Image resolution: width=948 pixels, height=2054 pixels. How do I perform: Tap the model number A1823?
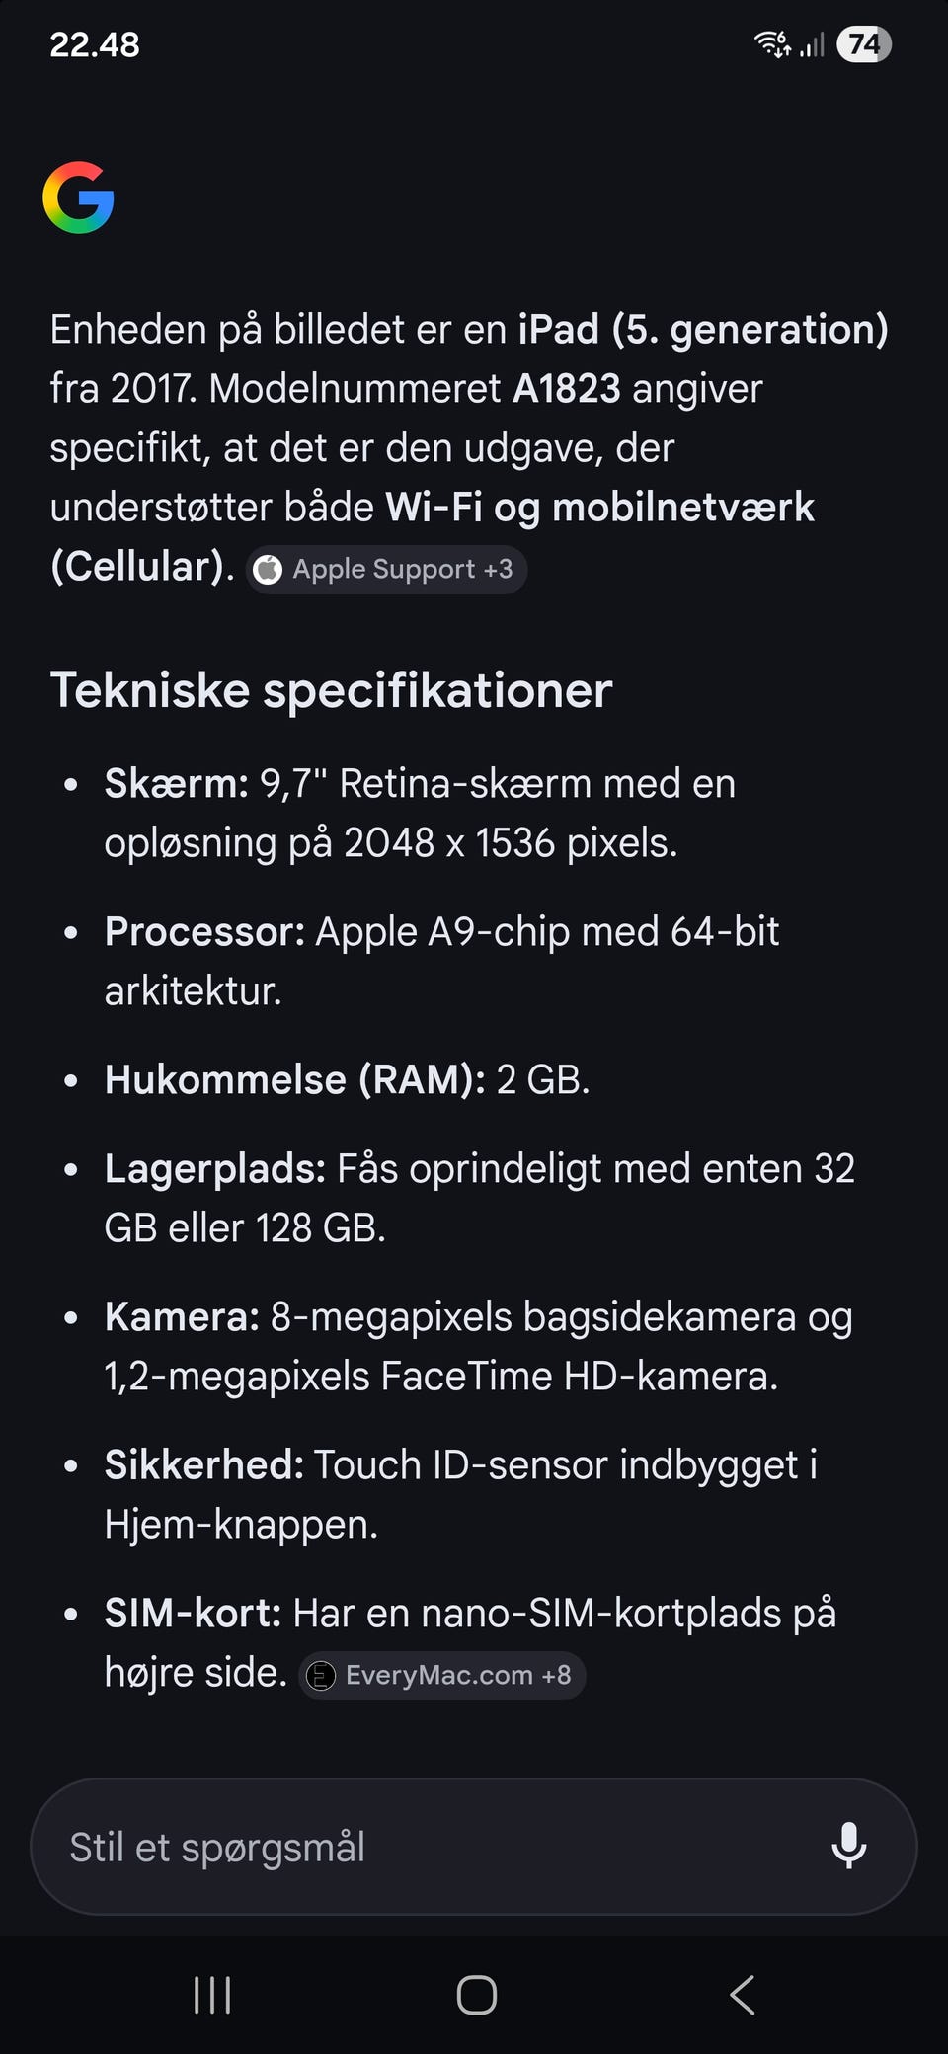point(566,389)
